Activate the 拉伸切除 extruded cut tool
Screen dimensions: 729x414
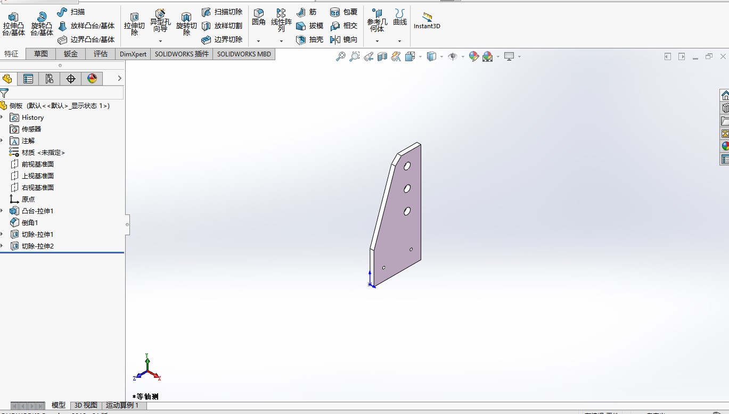coord(134,24)
